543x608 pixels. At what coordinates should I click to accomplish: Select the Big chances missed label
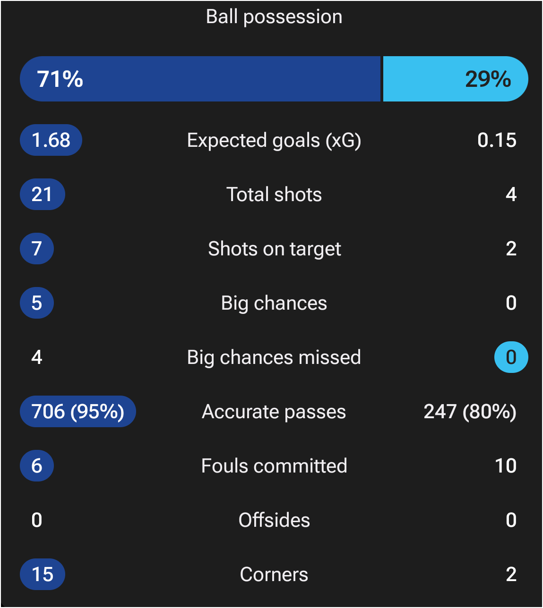[274, 357]
